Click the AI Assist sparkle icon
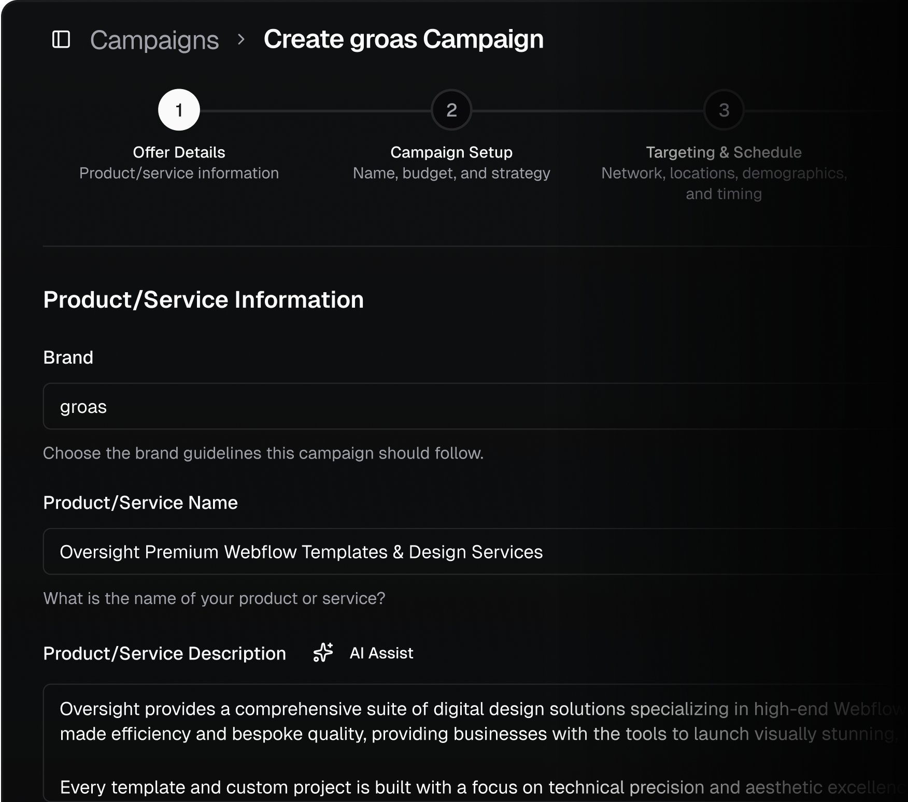Screen dimensions: 908x802 323,652
